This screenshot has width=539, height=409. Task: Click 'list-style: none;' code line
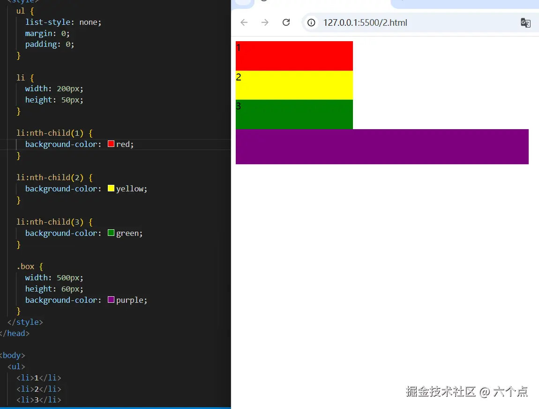click(63, 22)
